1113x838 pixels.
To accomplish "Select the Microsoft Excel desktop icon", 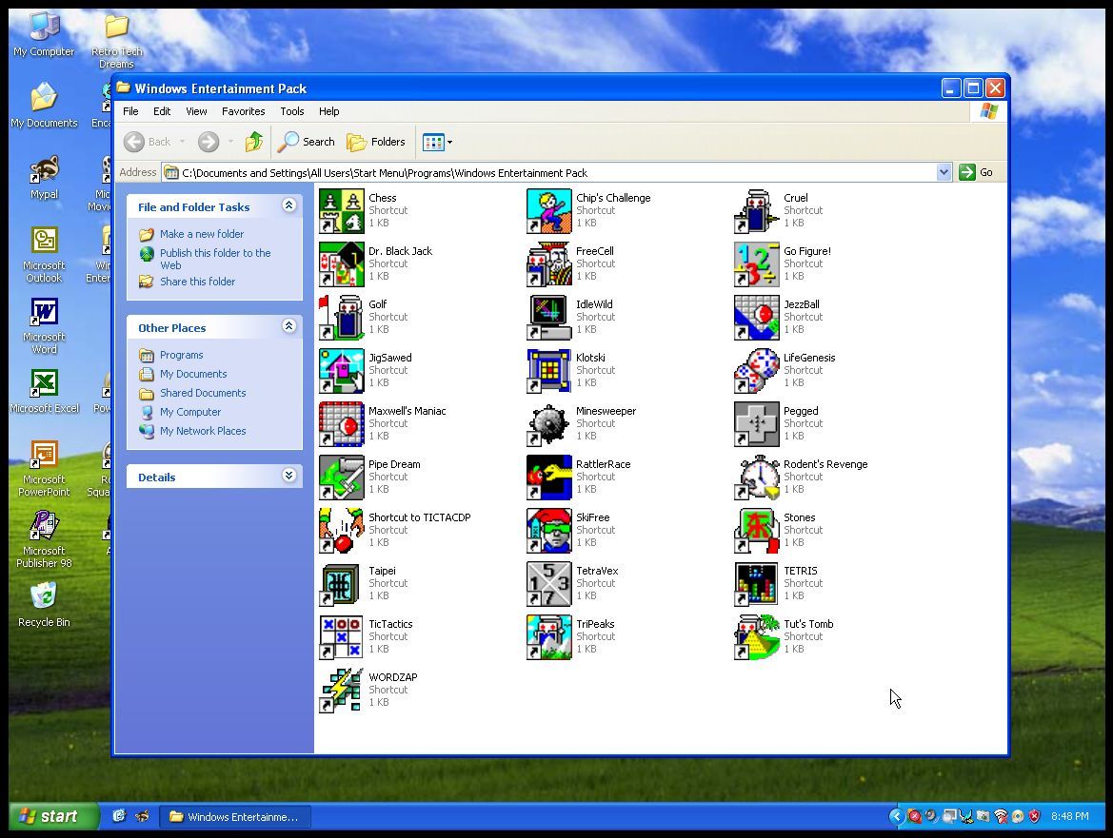I will click(44, 391).
